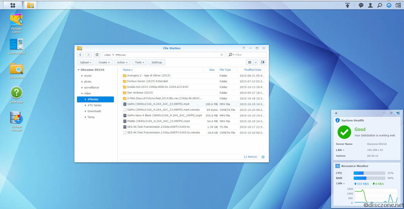404x209 pixels.
Task: Go back in File Station
Action: pos(80,54)
